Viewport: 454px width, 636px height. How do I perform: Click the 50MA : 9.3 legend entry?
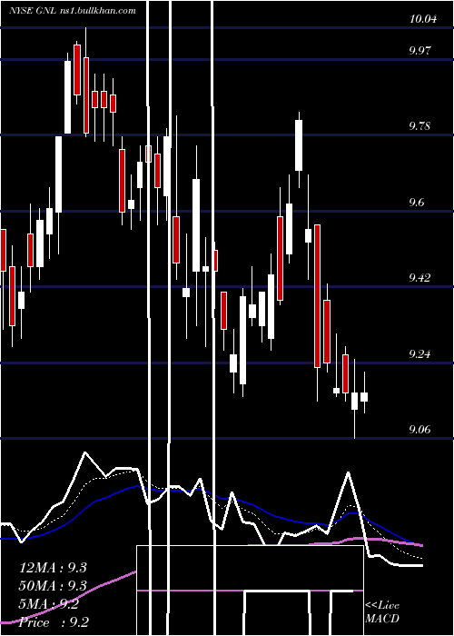(53, 586)
